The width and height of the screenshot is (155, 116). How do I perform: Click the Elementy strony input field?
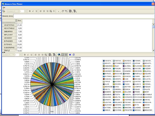[84, 16]
